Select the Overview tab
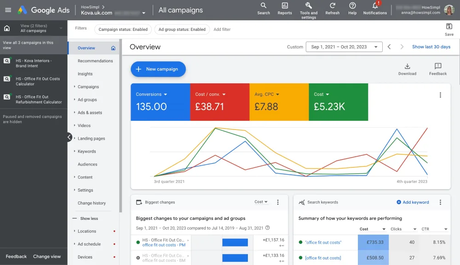The width and height of the screenshot is (460, 265). coord(93,48)
